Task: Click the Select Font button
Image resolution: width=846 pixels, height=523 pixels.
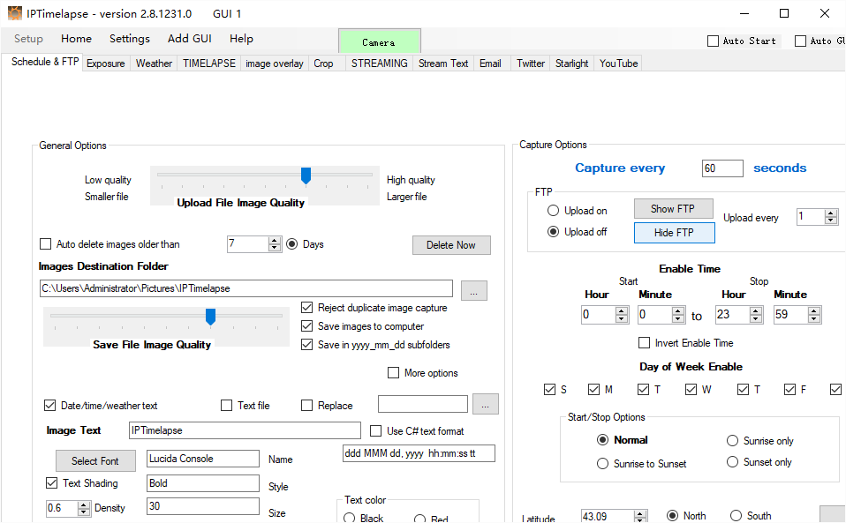Action: [x=95, y=461]
